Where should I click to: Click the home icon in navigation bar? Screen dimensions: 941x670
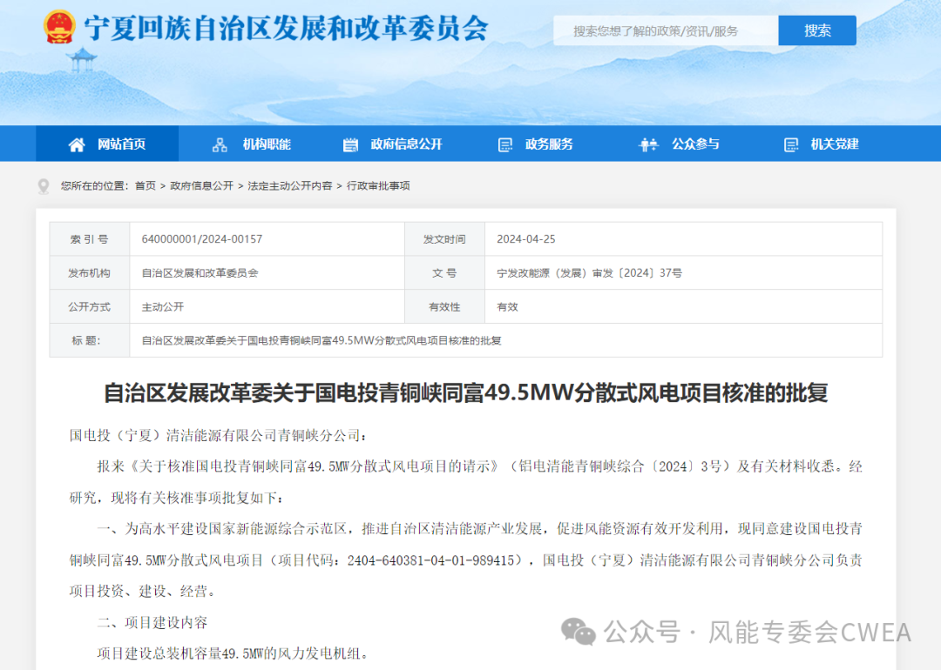coord(77,144)
